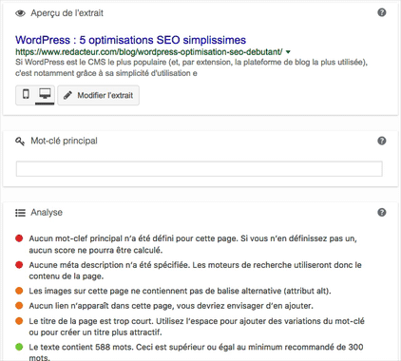Switch to desktop snippet preview
The width and height of the screenshot is (401, 361).
click(x=45, y=94)
